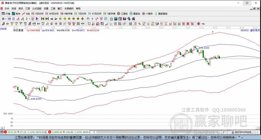
Task: Click horizontal scrollbar right arrow
Action: [x=224, y=132]
